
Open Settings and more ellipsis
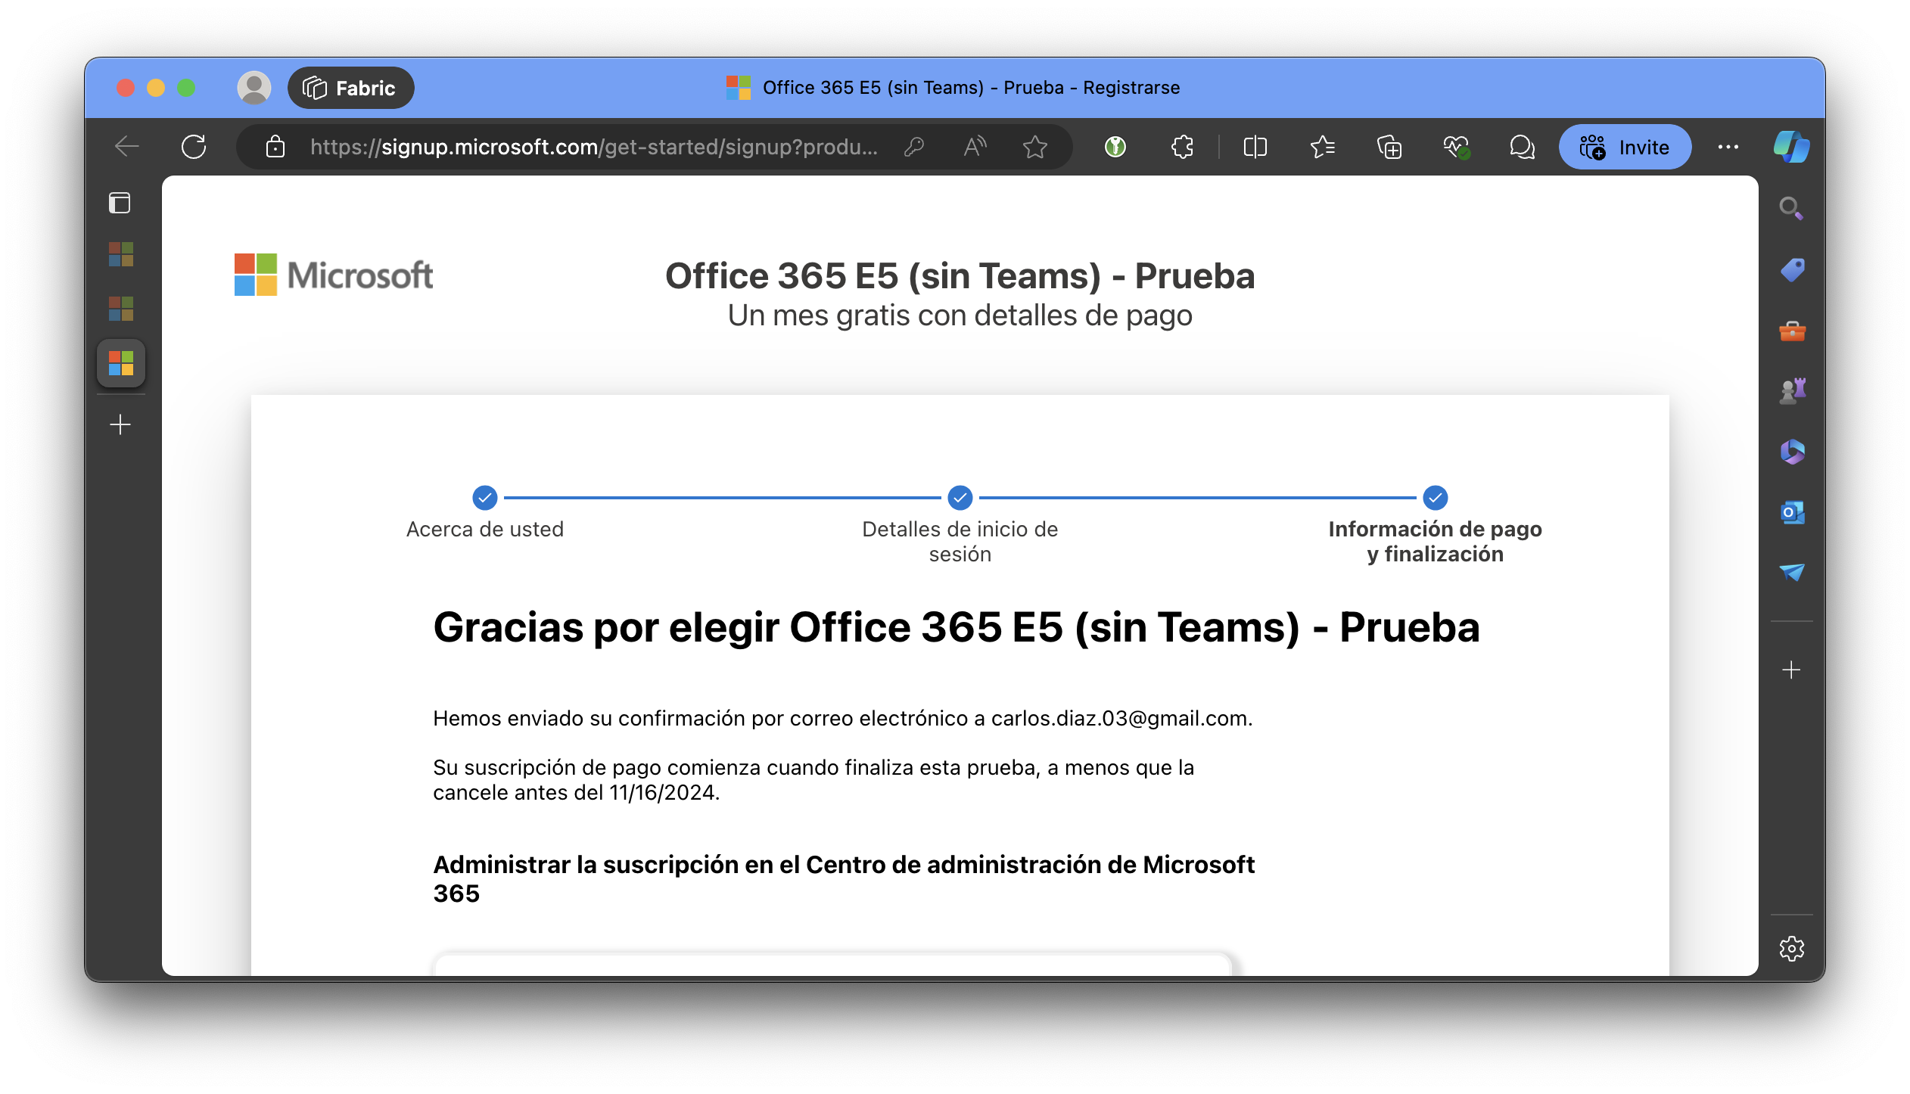[x=1728, y=147]
